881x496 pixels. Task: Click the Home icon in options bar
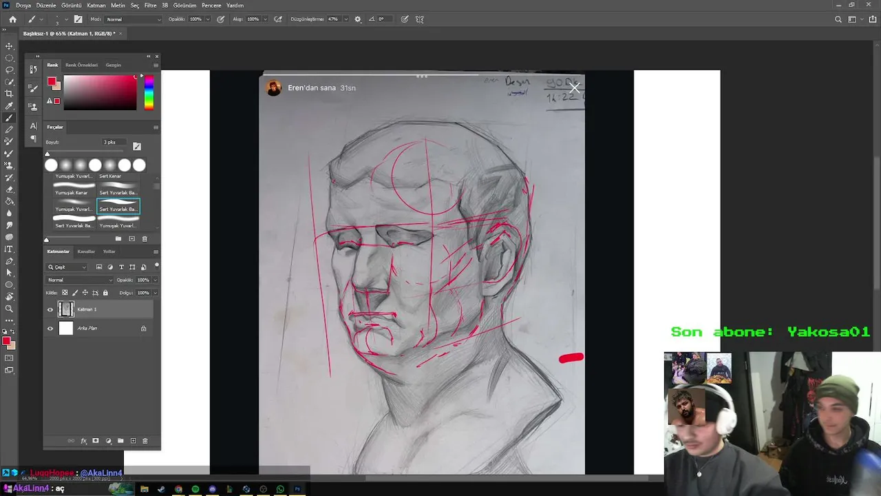[x=12, y=19]
